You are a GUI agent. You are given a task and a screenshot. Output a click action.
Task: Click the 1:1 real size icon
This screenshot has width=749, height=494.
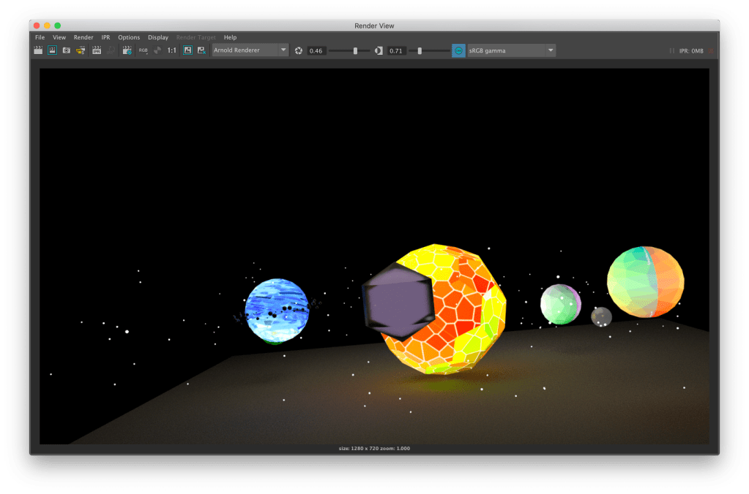171,50
